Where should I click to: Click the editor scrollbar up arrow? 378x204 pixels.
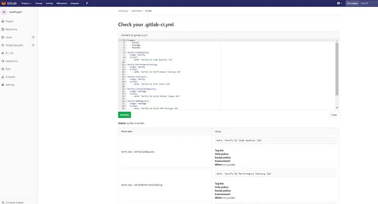coord(337,41)
